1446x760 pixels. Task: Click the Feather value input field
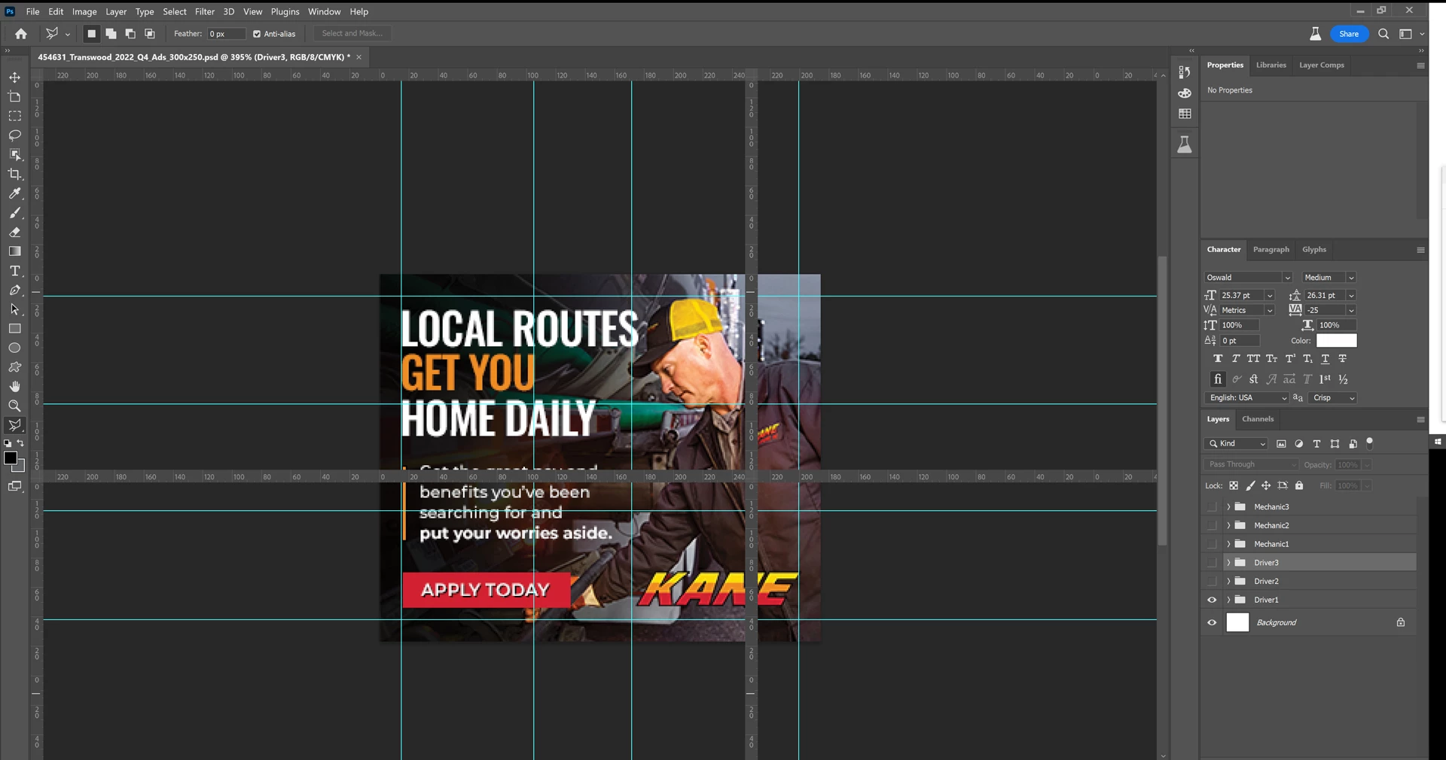click(x=226, y=34)
